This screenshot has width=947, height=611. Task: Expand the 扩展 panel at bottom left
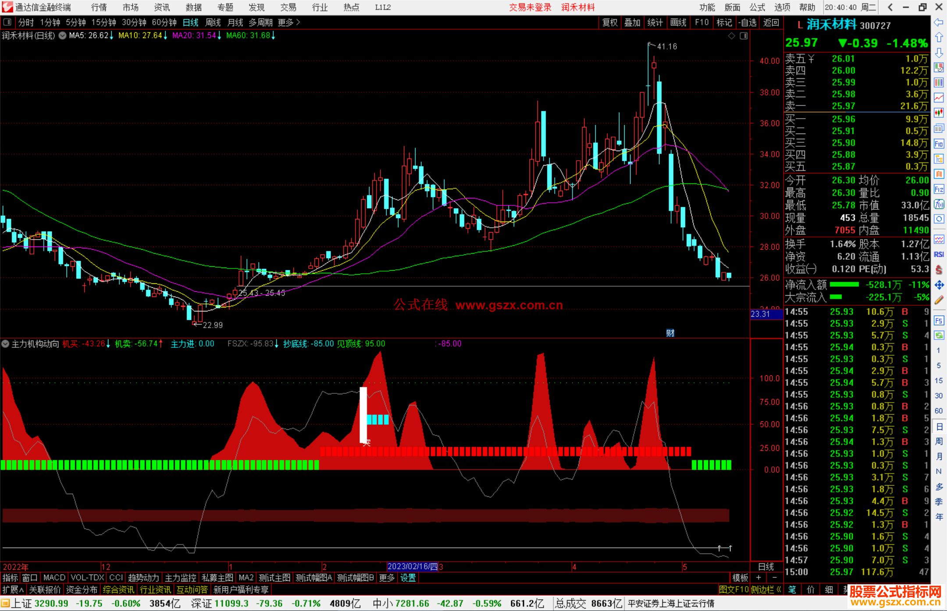pos(13,590)
